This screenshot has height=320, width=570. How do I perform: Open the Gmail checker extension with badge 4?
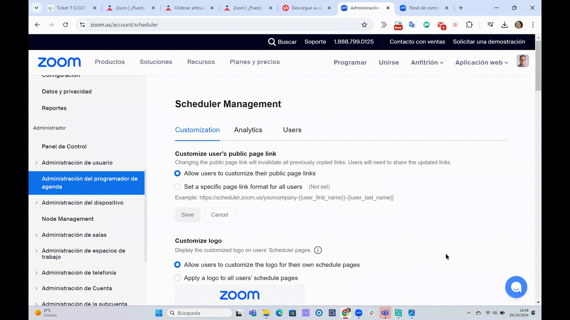(x=441, y=25)
